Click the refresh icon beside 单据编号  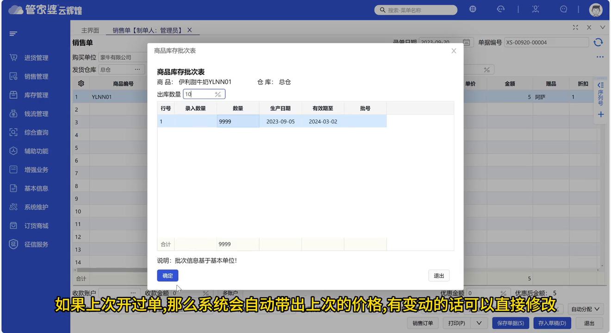pos(599,42)
